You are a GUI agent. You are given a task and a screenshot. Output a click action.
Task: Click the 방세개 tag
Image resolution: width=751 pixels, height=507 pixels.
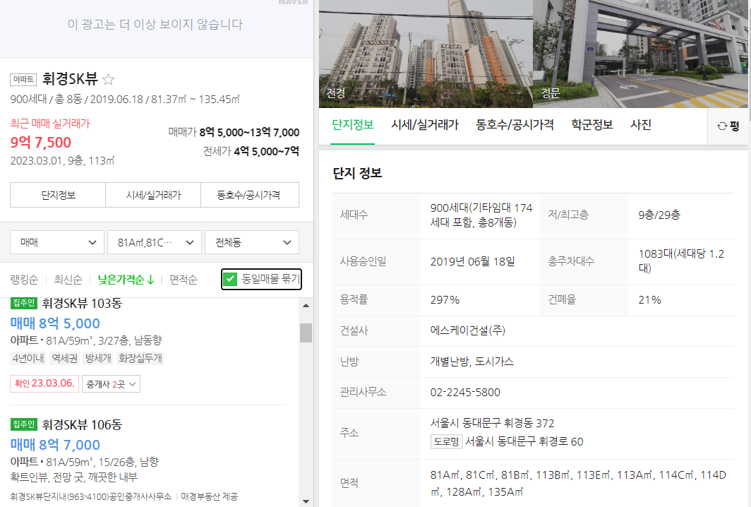click(x=97, y=358)
